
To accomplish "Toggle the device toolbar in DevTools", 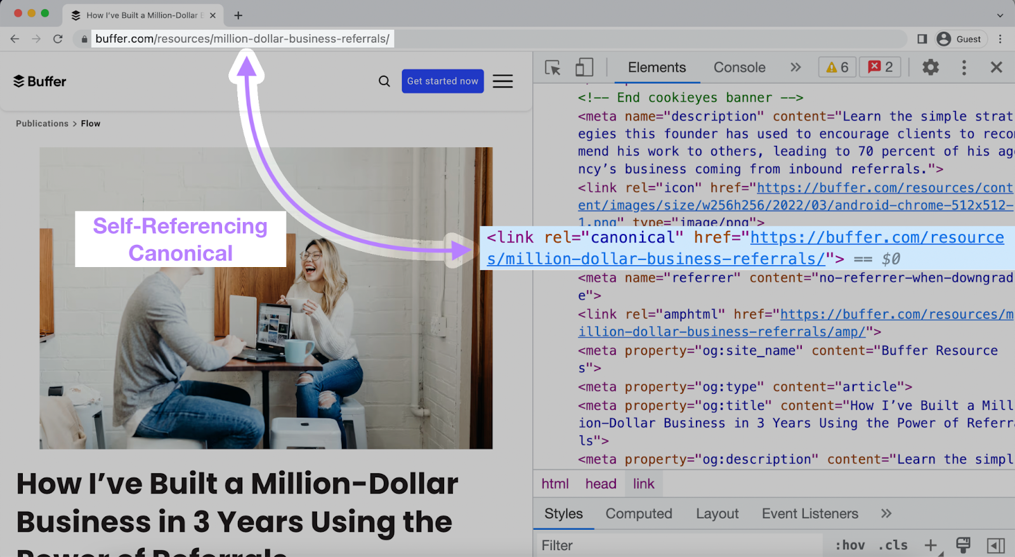I will pos(584,67).
